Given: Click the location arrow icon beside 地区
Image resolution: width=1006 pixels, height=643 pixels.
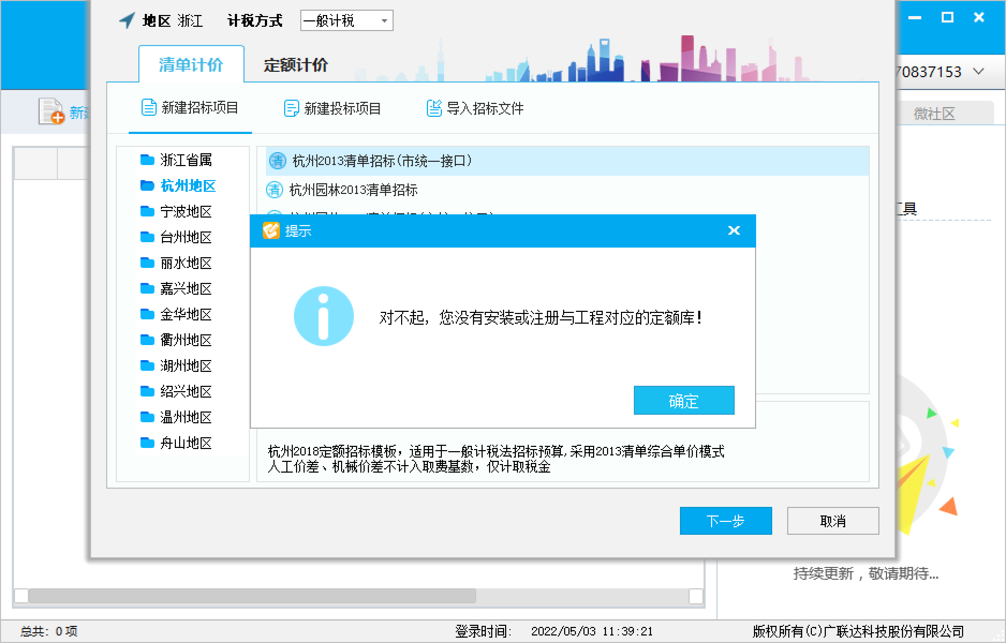Looking at the screenshot, I should [127, 20].
